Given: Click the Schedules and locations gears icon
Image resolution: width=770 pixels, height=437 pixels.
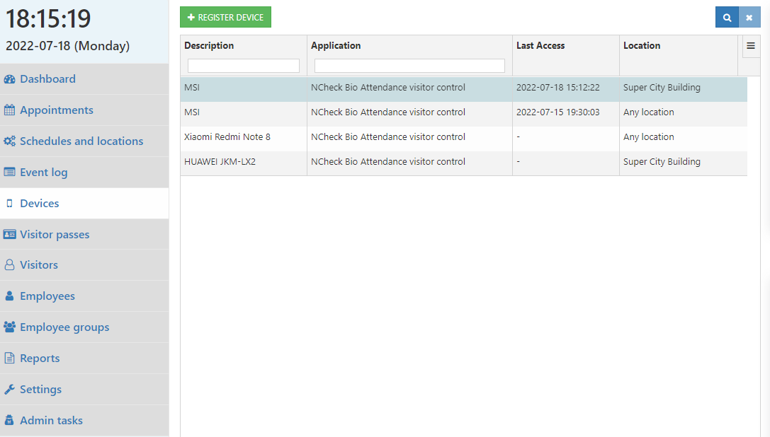Looking at the screenshot, I should 9,141.
